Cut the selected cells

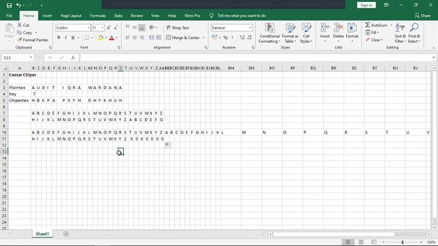pyautogui.click(x=23, y=25)
